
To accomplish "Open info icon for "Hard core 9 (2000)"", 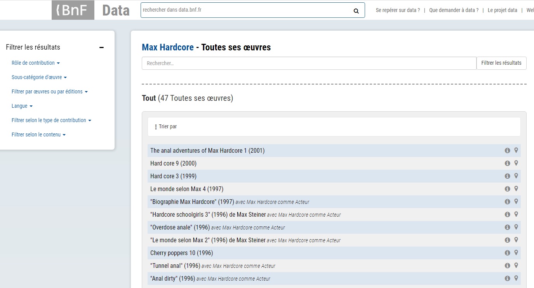I will (507, 163).
